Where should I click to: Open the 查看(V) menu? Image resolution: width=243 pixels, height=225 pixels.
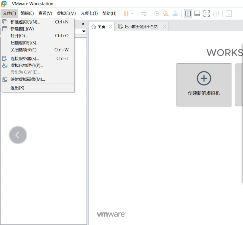[x=45, y=13]
